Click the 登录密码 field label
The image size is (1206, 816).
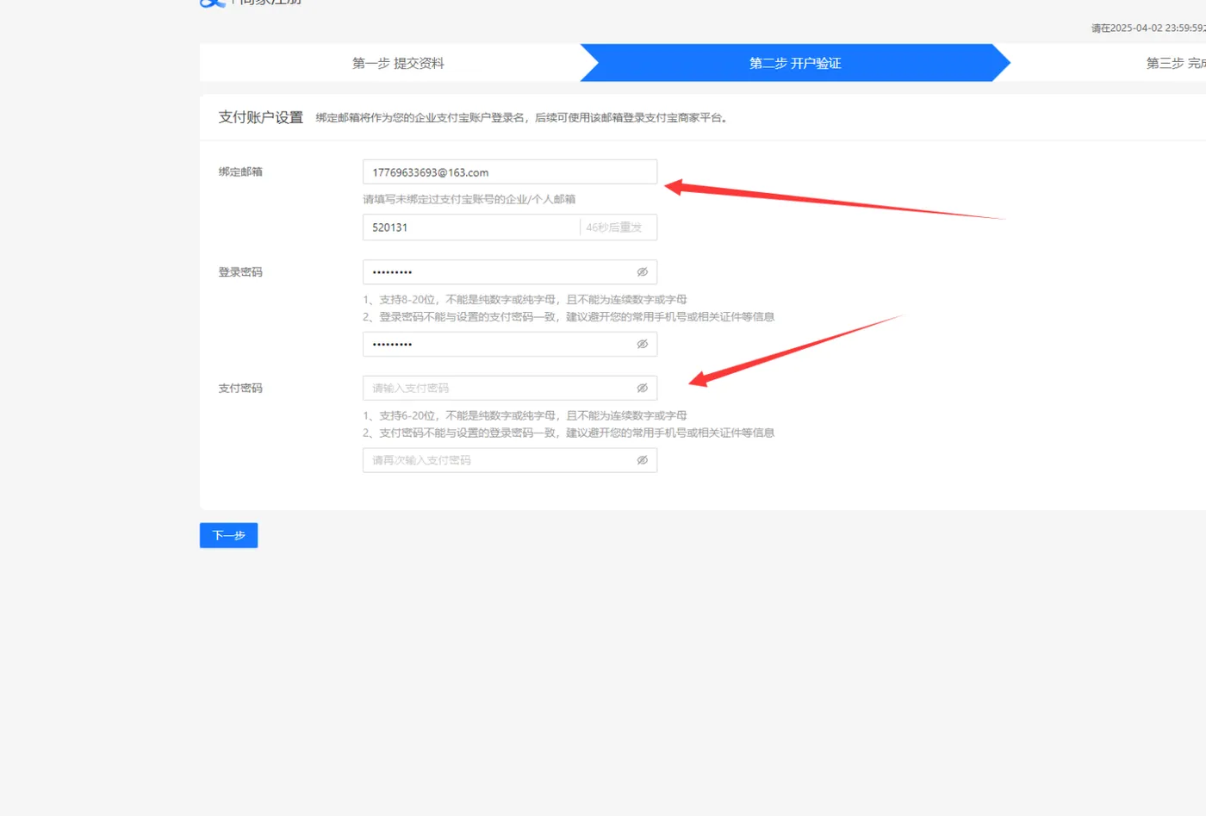(240, 272)
